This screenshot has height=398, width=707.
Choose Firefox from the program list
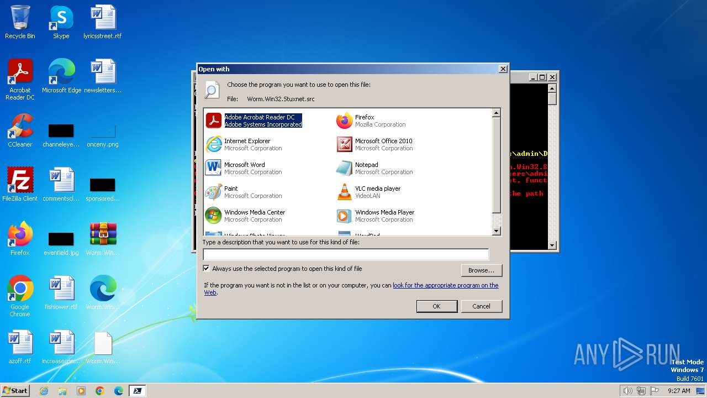[x=371, y=121]
